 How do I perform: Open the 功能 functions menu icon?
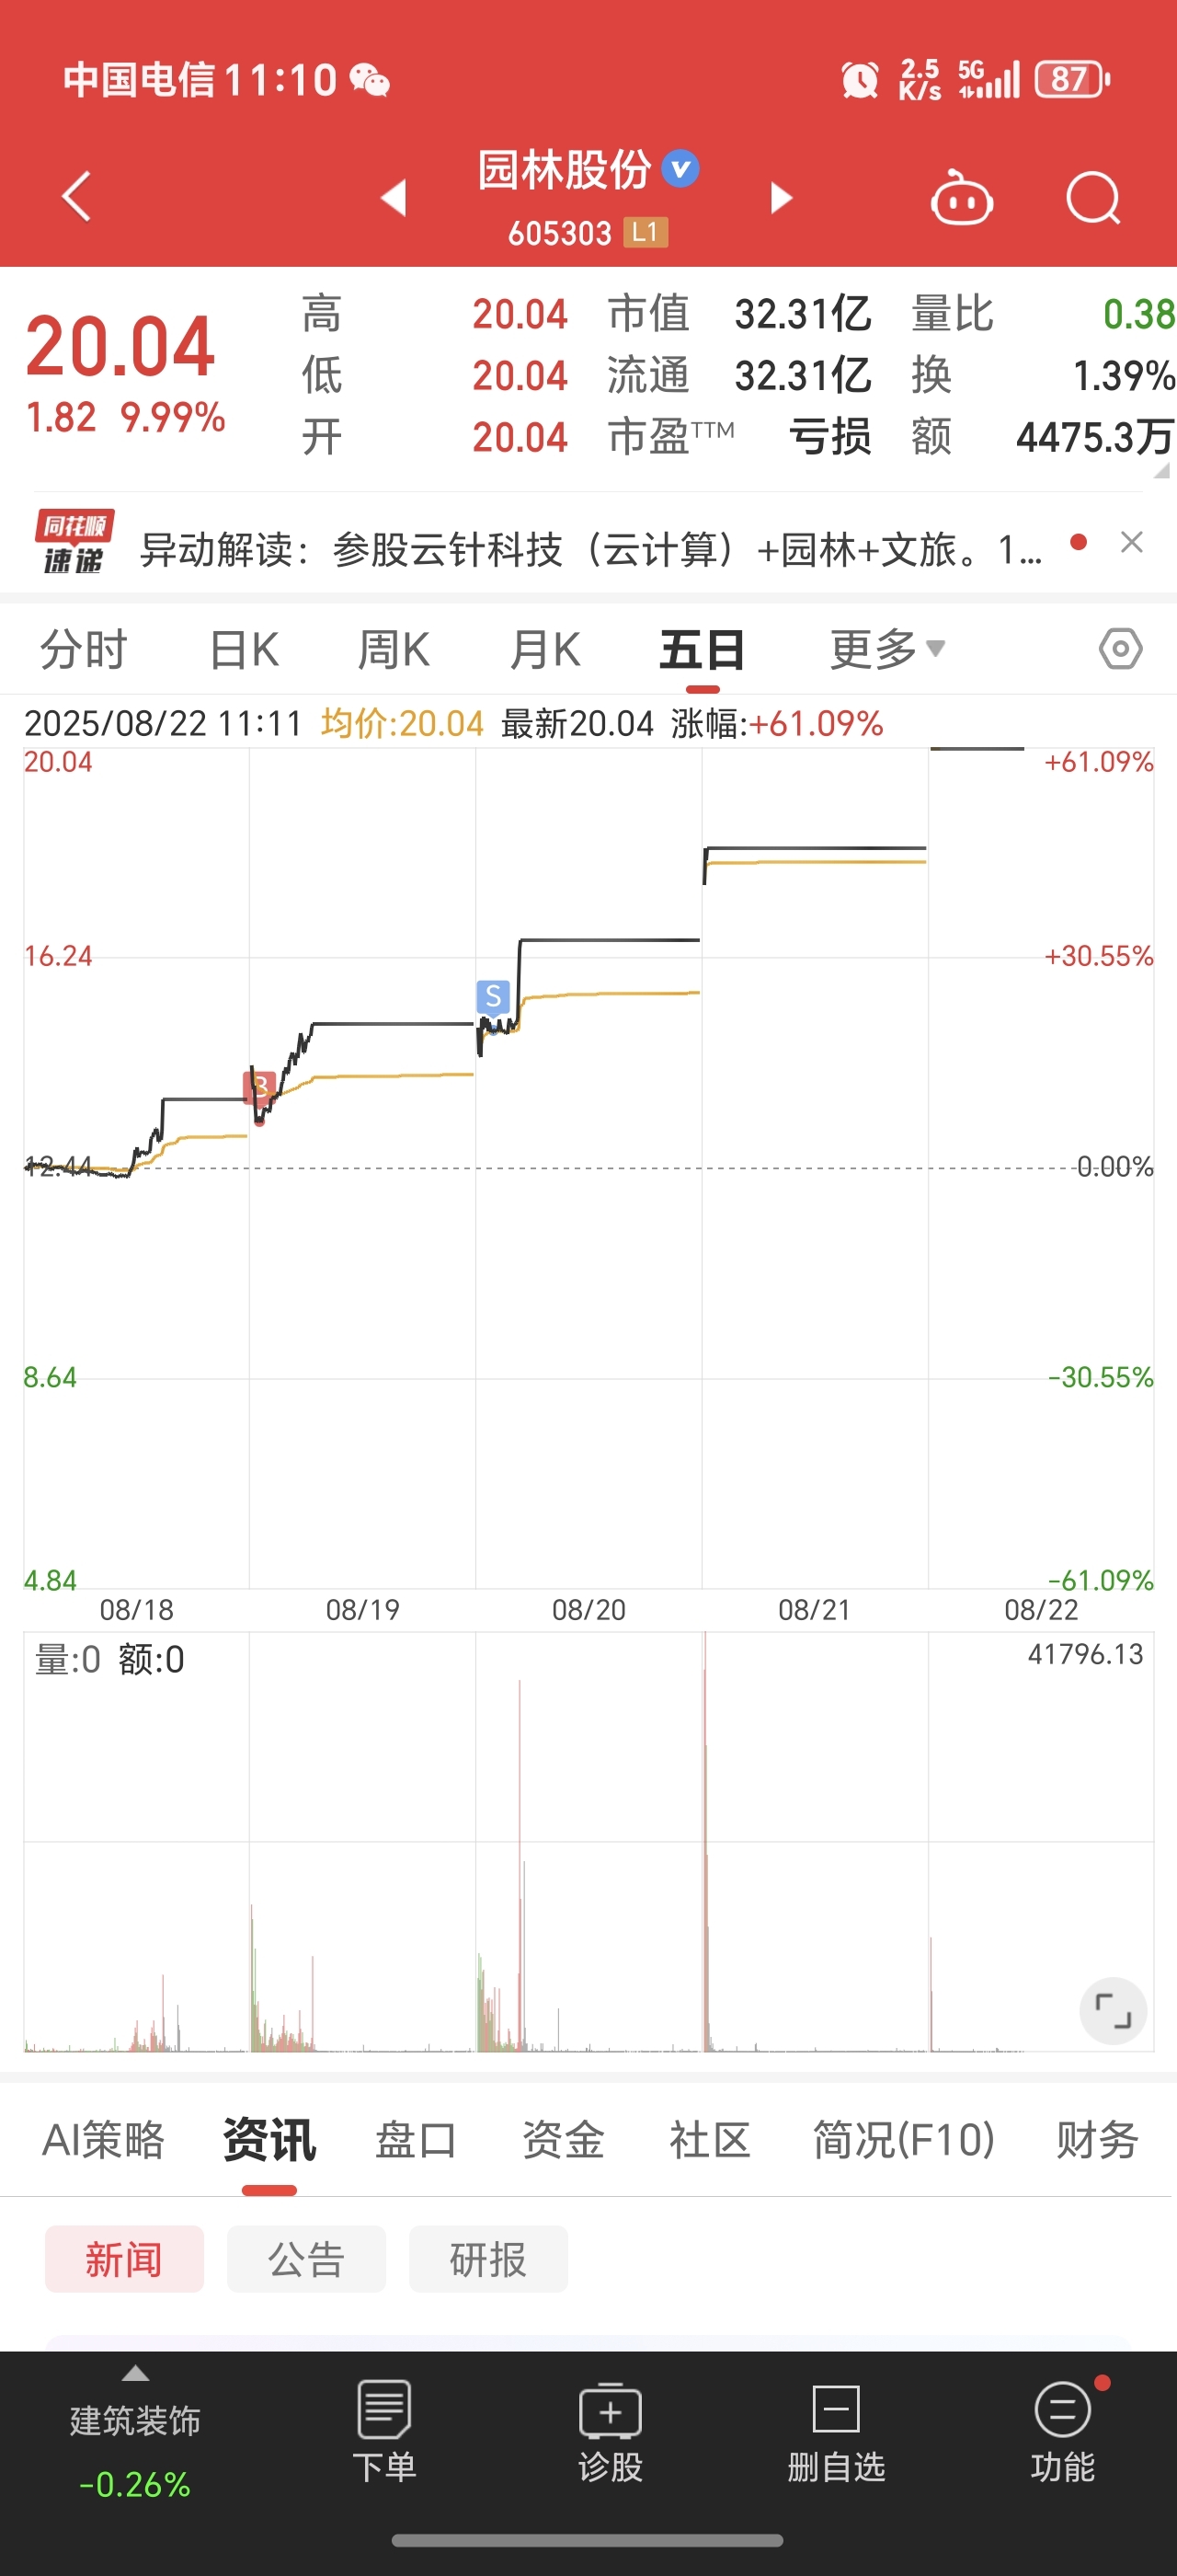[x=1063, y=2432]
